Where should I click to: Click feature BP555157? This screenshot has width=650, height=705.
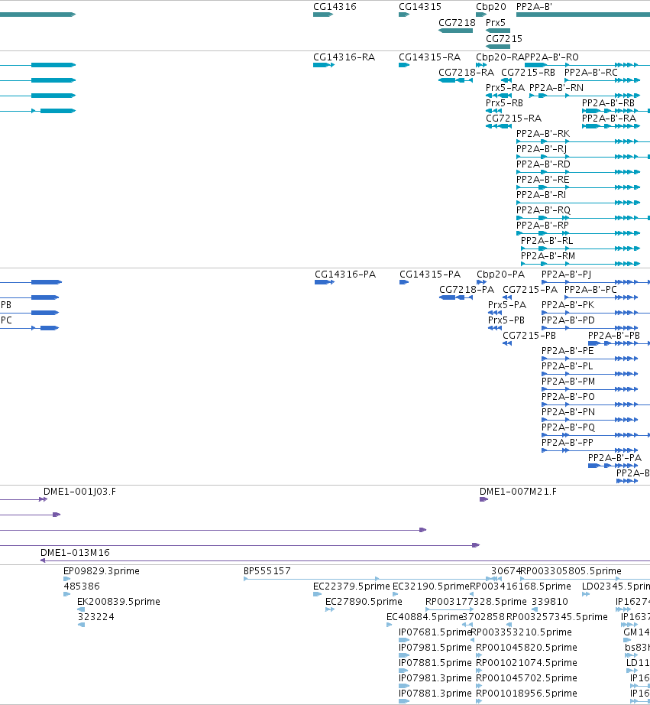click(x=267, y=571)
